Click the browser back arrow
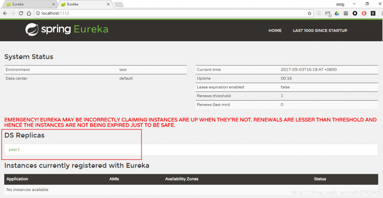The image size is (383, 198). coord(5,13)
